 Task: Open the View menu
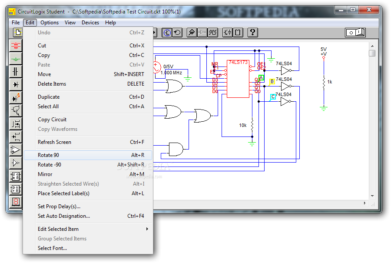click(70, 23)
